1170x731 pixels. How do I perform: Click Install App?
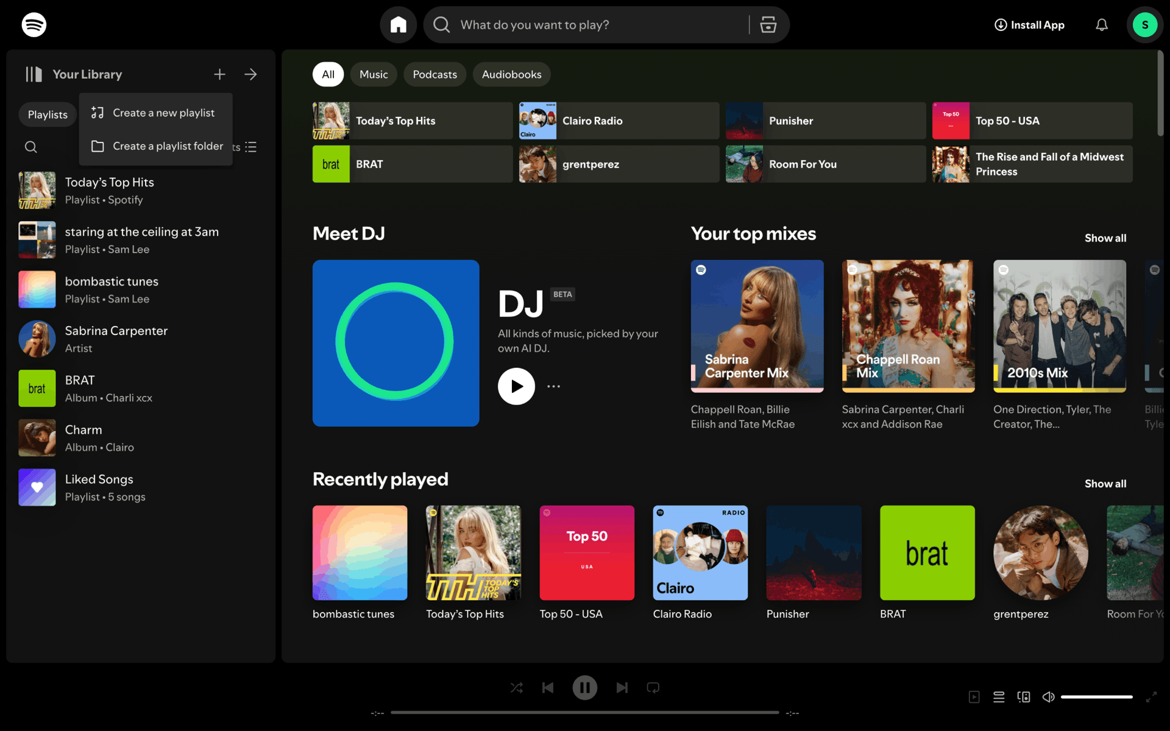pos(1029,25)
